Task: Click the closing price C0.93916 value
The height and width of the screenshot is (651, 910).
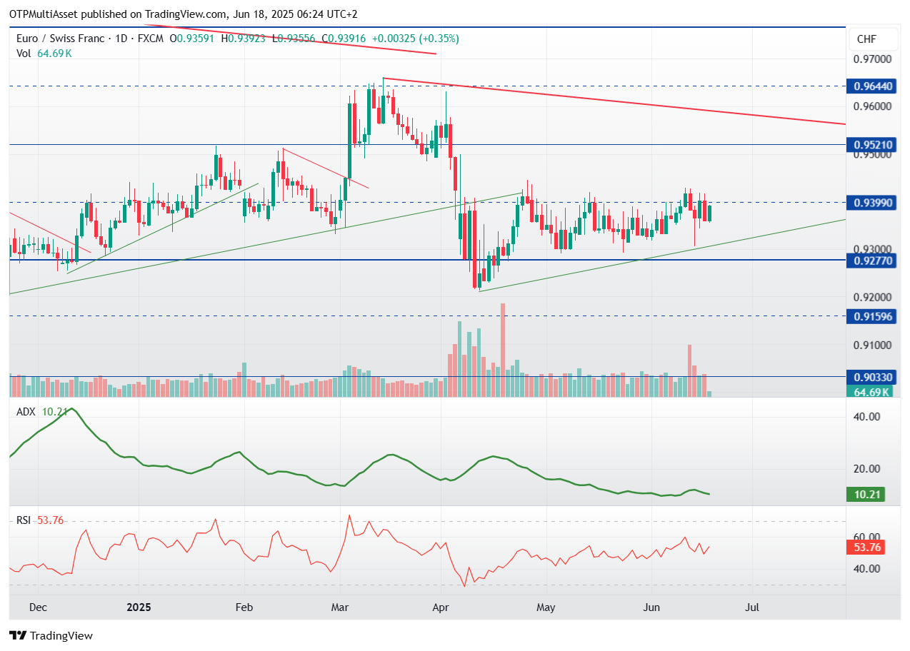Action: coord(344,39)
